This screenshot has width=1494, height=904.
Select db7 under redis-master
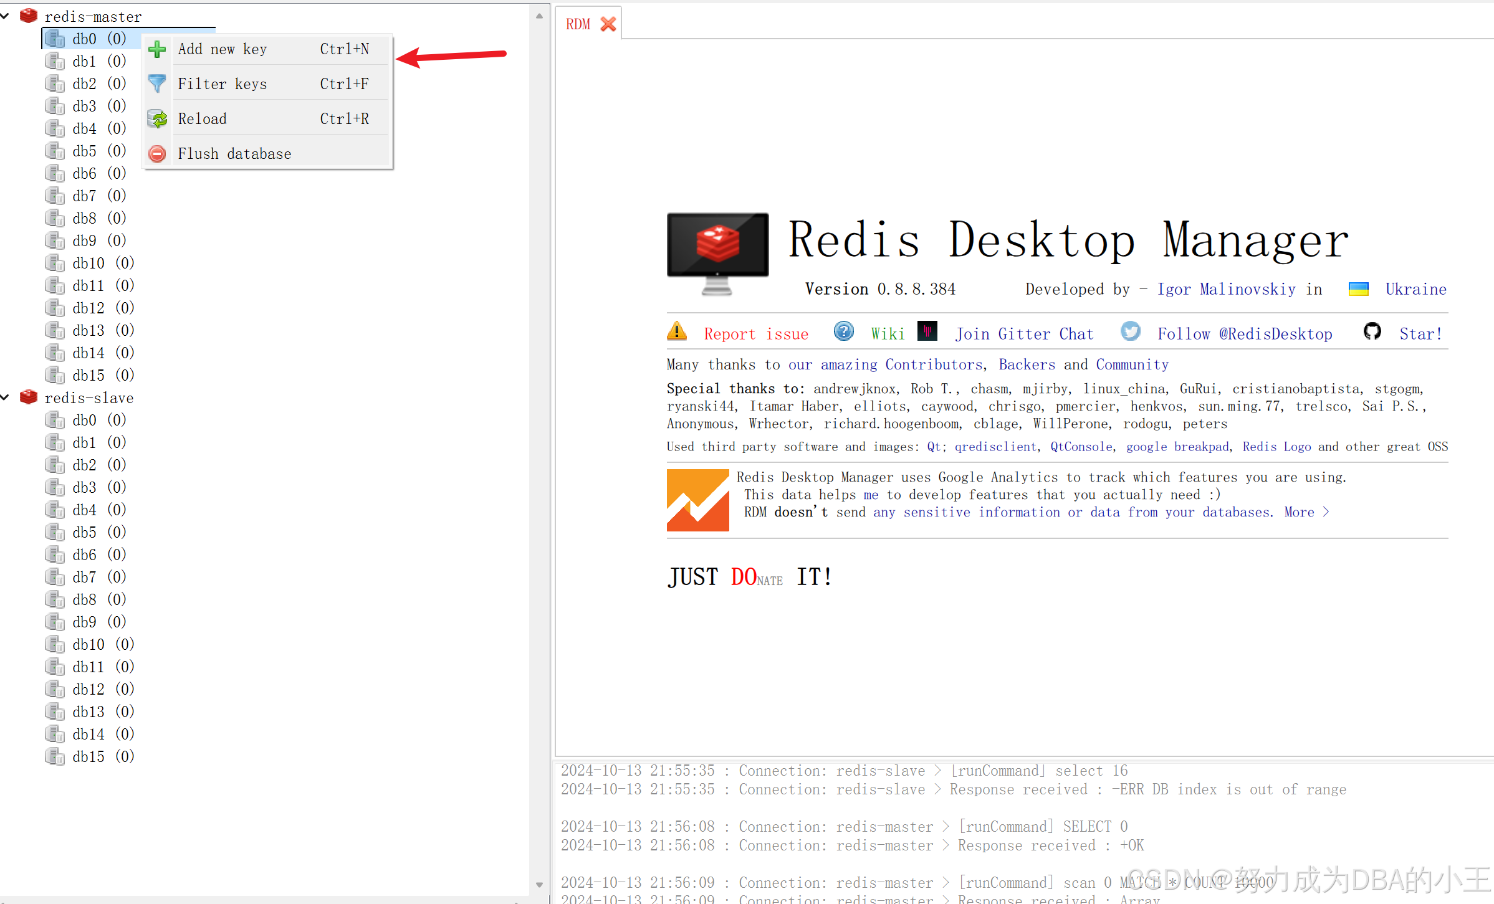(x=85, y=196)
